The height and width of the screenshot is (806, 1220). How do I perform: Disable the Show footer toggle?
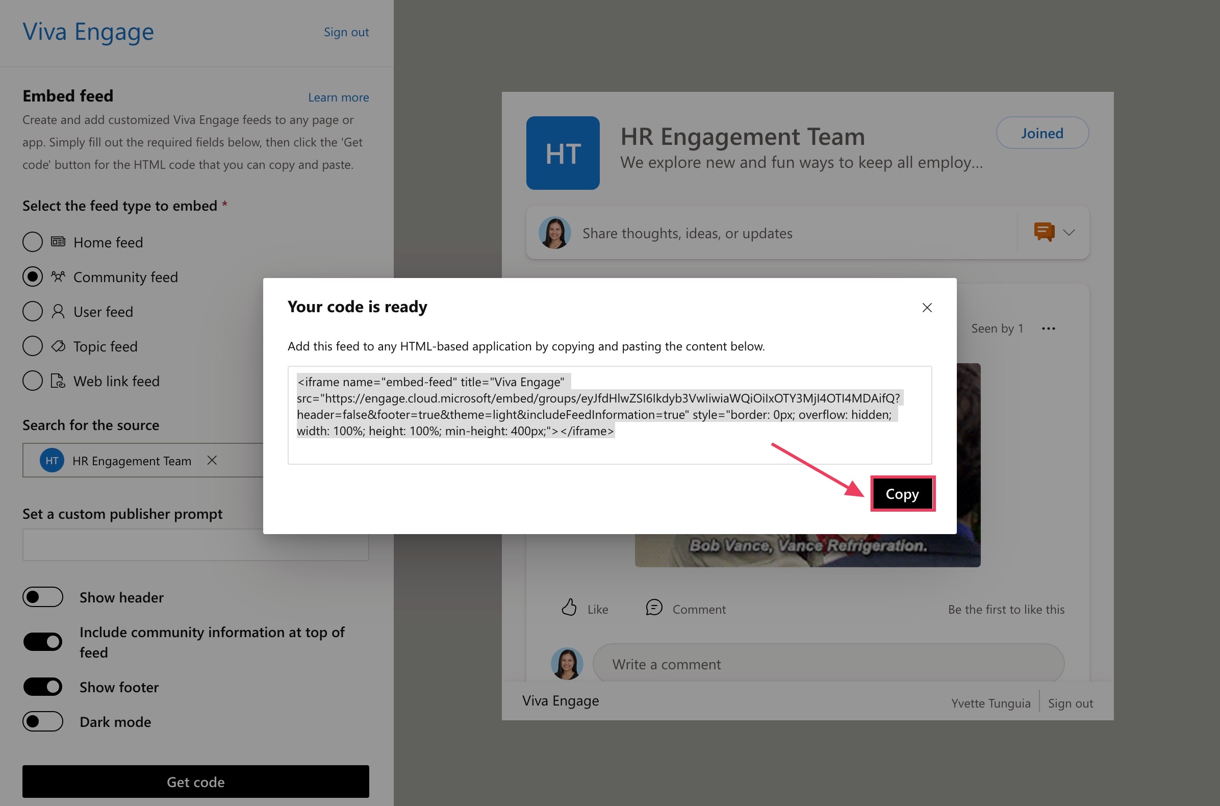[43, 687]
